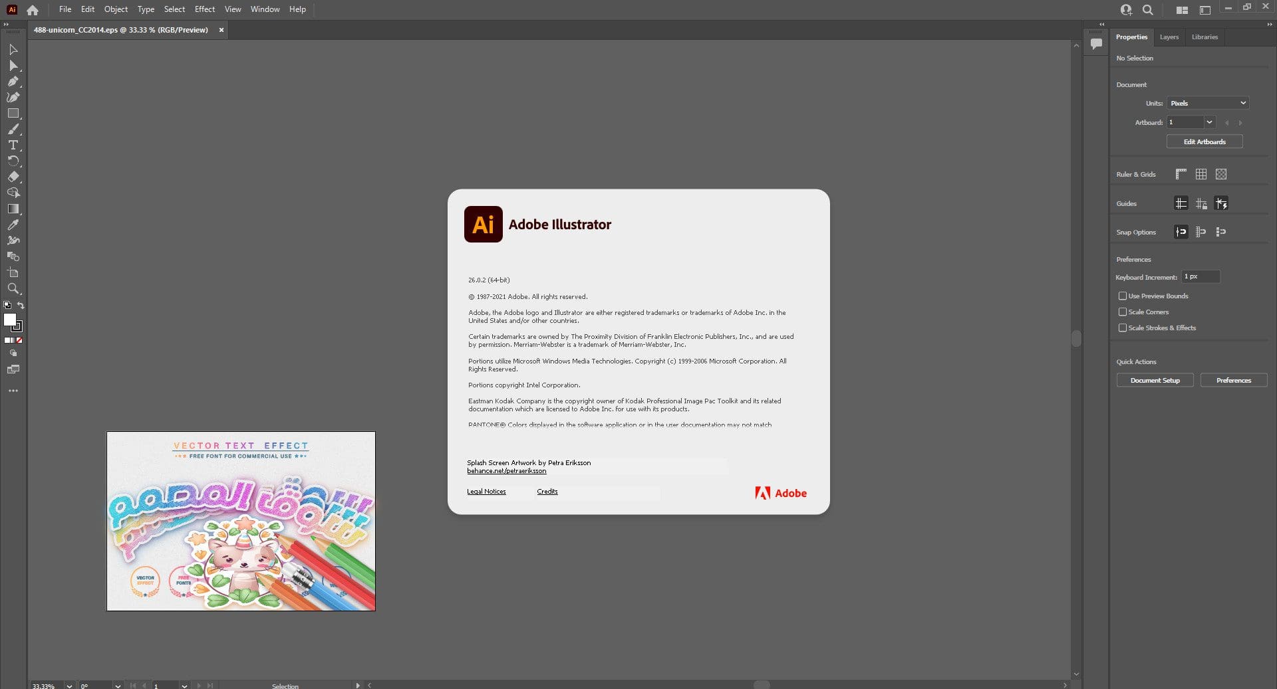
Task: Open rotate view angle dropdown
Action: (x=118, y=685)
